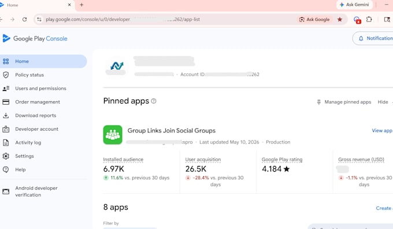The width and height of the screenshot is (393, 229).
Task: Click View app link
Action: [x=381, y=131]
